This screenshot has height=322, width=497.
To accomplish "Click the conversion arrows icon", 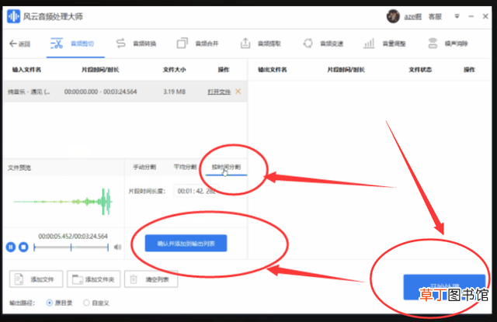I will pos(121,43).
